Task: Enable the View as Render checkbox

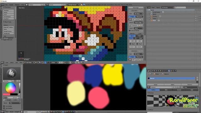Action: [x=130, y=31]
